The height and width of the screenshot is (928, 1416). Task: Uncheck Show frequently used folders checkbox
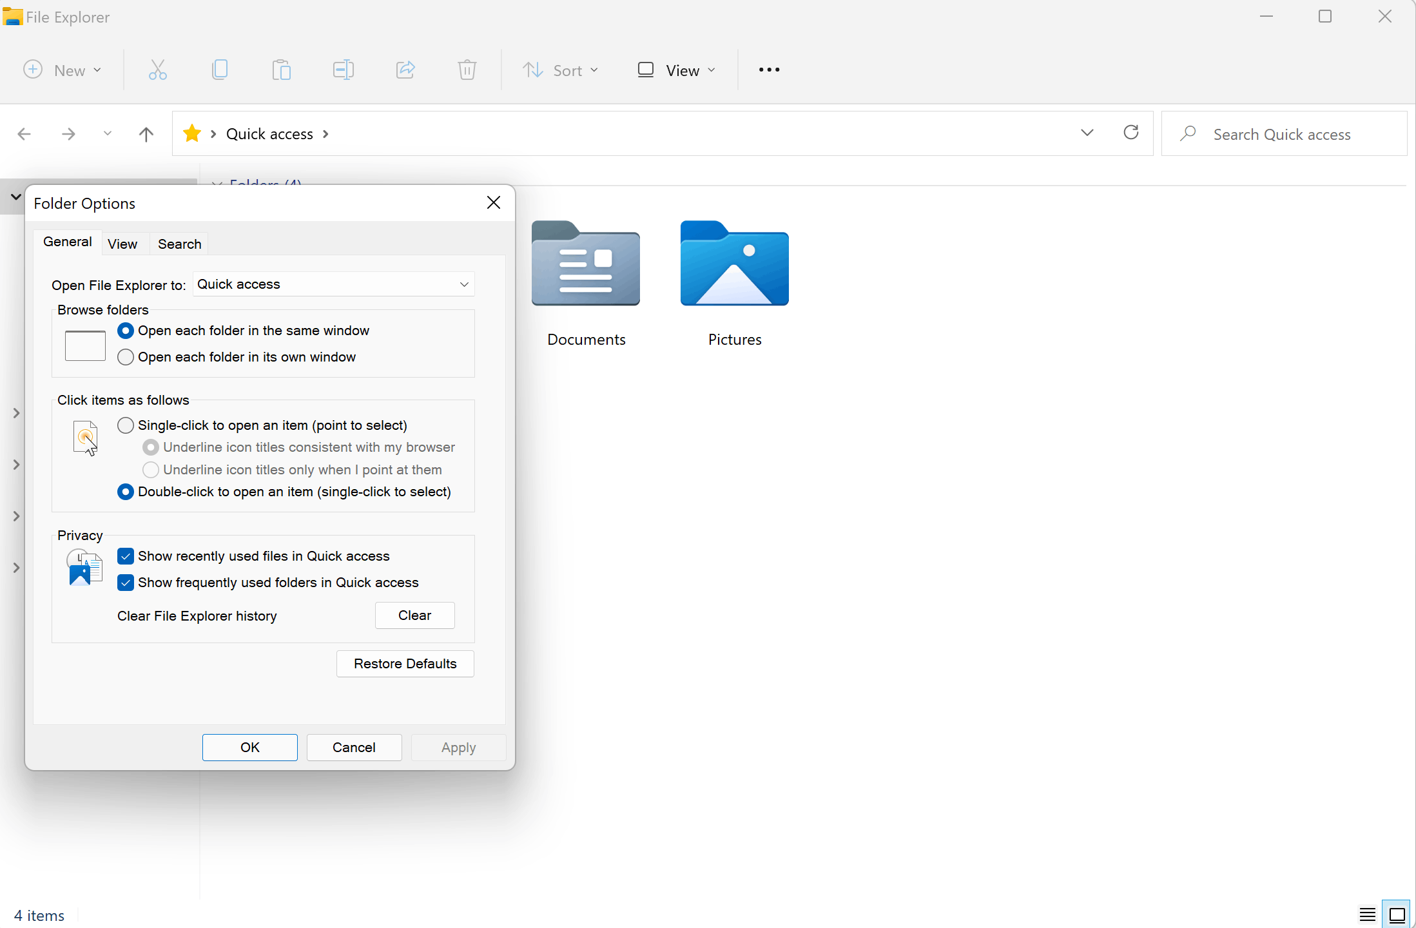tap(126, 583)
